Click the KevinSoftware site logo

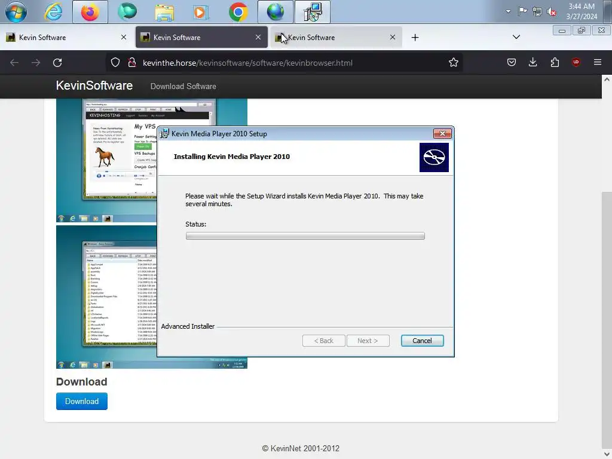coord(94,86)
